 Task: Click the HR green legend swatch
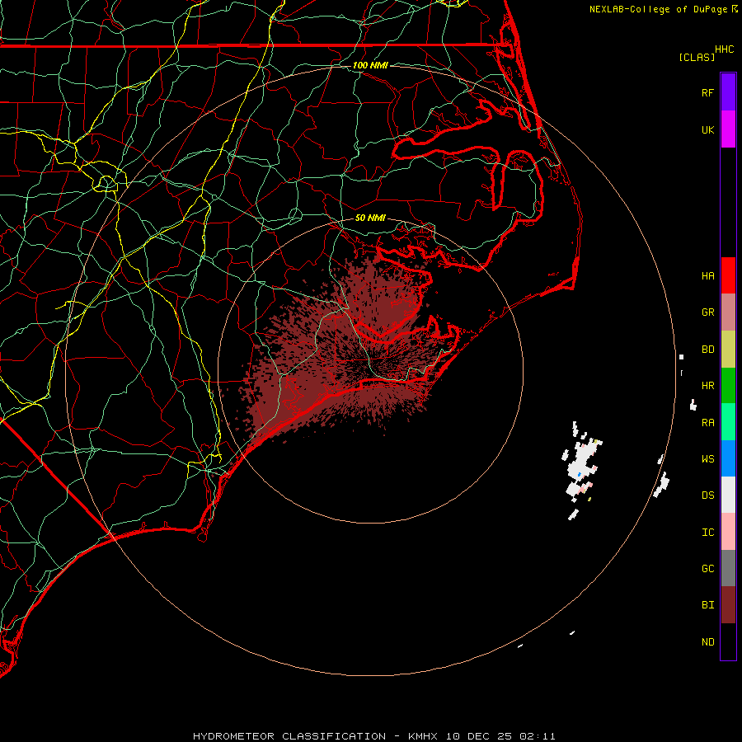[x=728, y=385]
